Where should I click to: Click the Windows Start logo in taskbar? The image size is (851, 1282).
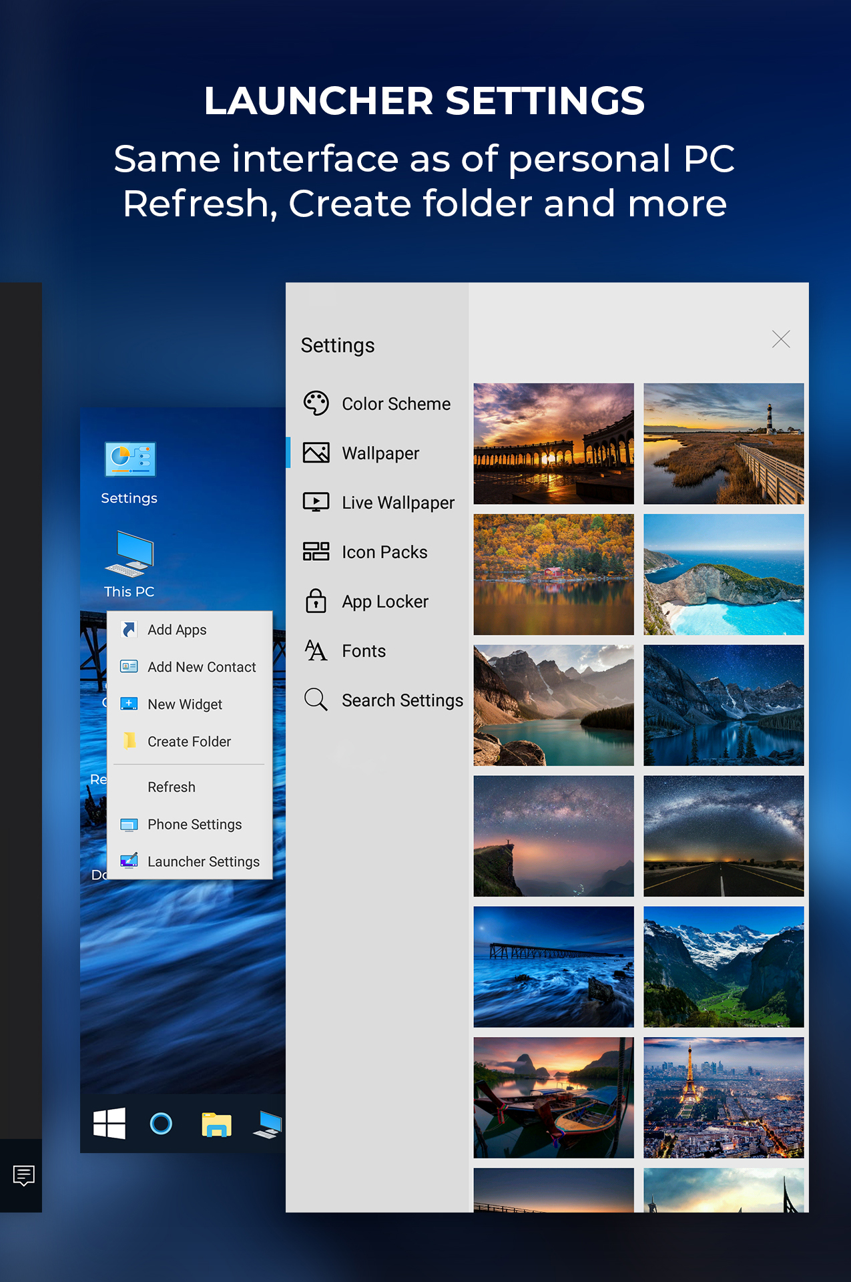tap(109, 1123)
